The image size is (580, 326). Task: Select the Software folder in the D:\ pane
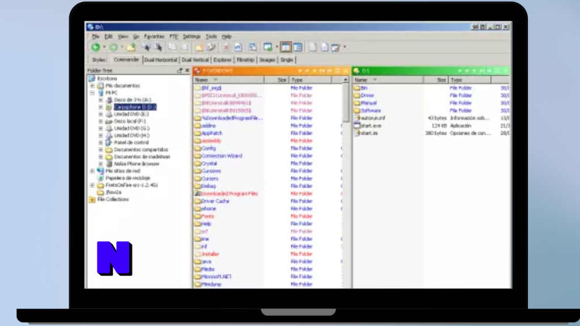tap(370, 110)
